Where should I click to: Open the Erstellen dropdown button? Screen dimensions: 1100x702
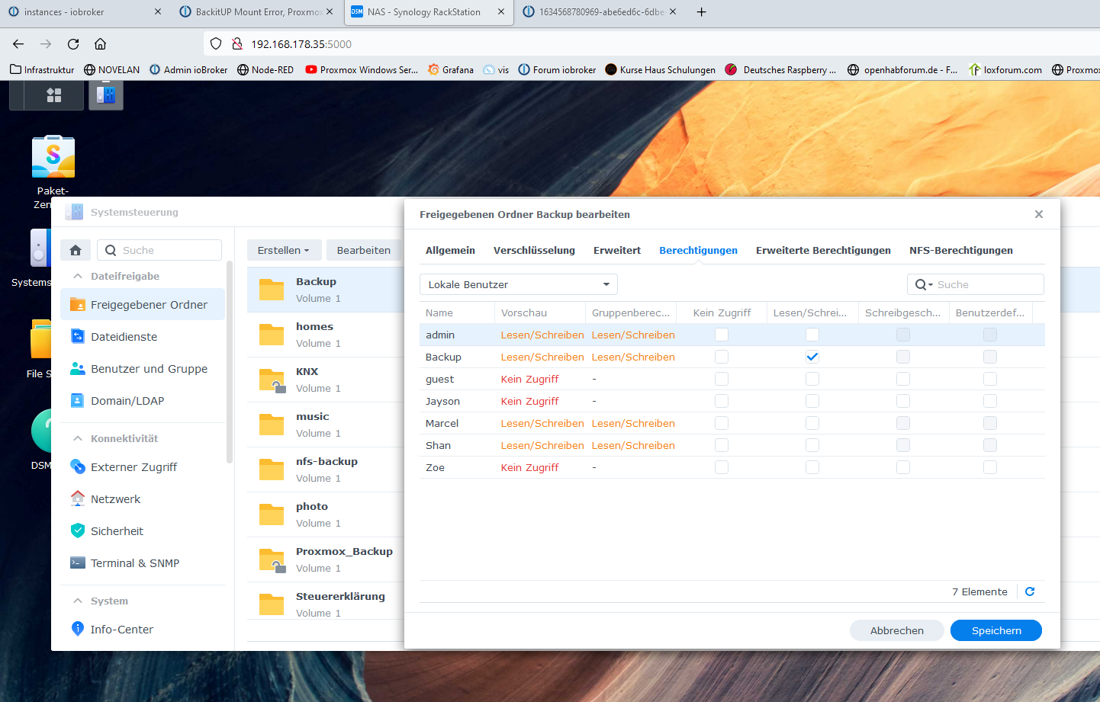(x=284, y=250)
